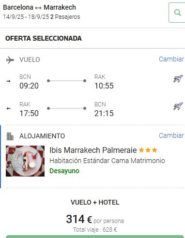This screenshot has height=238, width=185.
Task: Change the accommodation via Cambiar link
Action: (171, 135)
